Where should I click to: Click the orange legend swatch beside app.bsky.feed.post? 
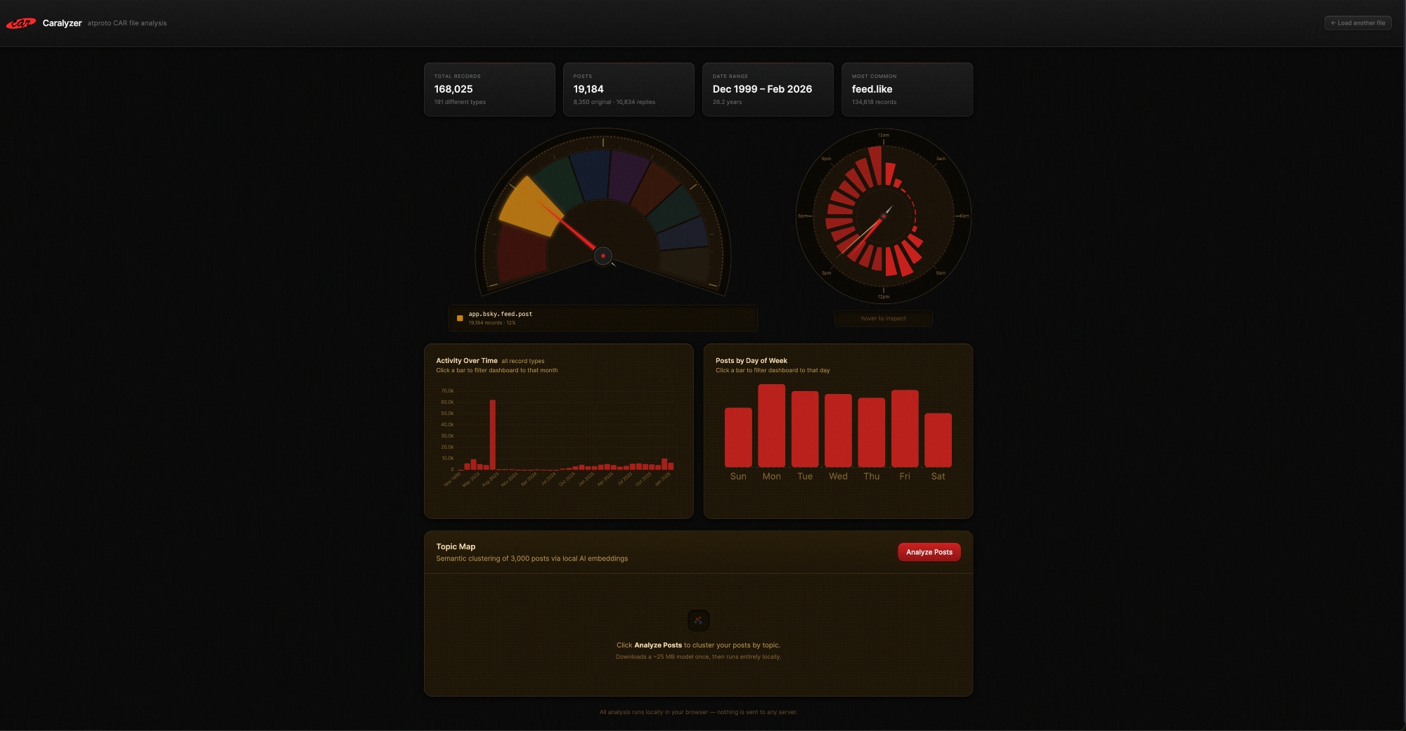click(460, 318)
